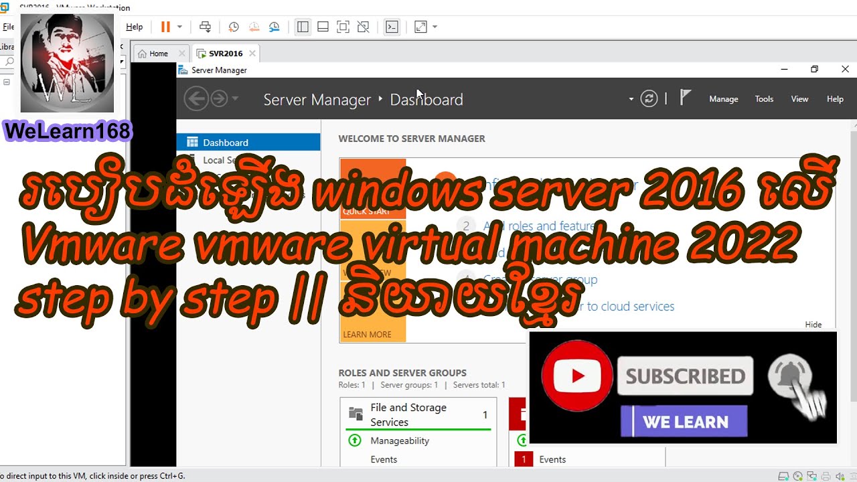Close the Home tab

(181, 54)
